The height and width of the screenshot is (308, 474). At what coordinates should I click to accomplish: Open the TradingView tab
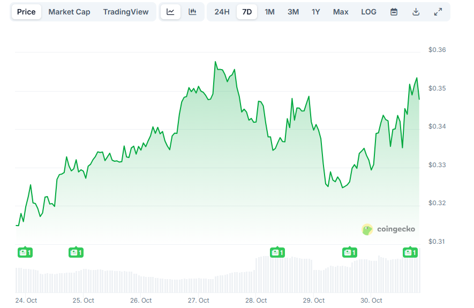tap(126, 12)
